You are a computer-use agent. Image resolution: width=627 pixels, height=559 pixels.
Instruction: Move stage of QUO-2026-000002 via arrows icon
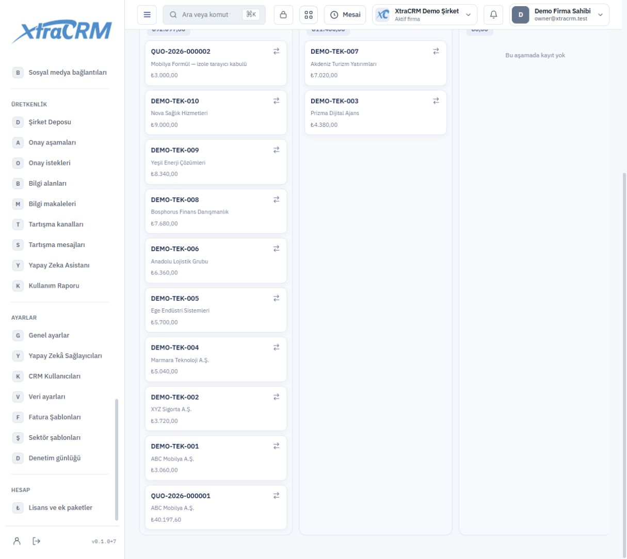[x=276, y=51]
